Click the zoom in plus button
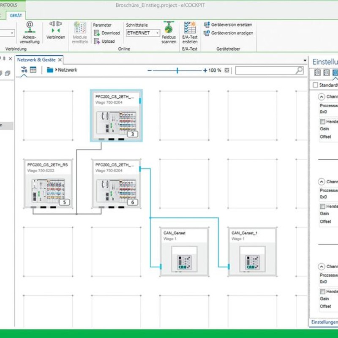The image size is (338, 338). point(205,70)
